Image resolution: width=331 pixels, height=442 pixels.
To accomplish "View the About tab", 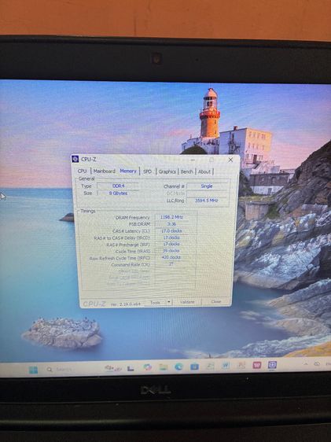I will coord(204,171).
